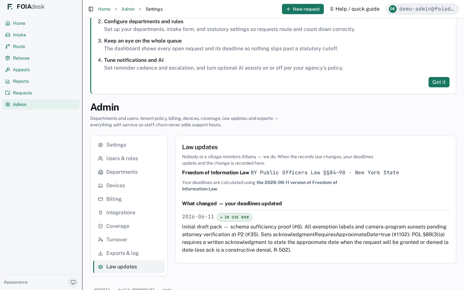Open the Settings admin tab
The height and width of the screenshot is (290, 464).
(x=129, y=145)
